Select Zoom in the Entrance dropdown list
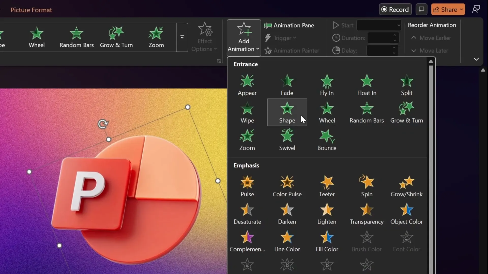The height and width of the screenshot is (274, 488). point(247,140)
